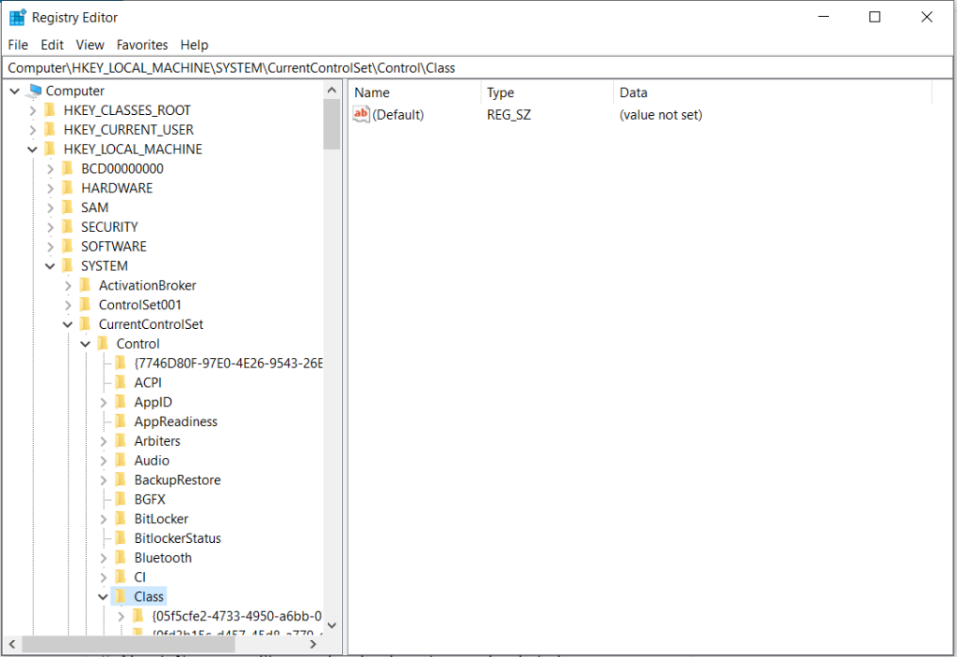Open the View menu

90,45
